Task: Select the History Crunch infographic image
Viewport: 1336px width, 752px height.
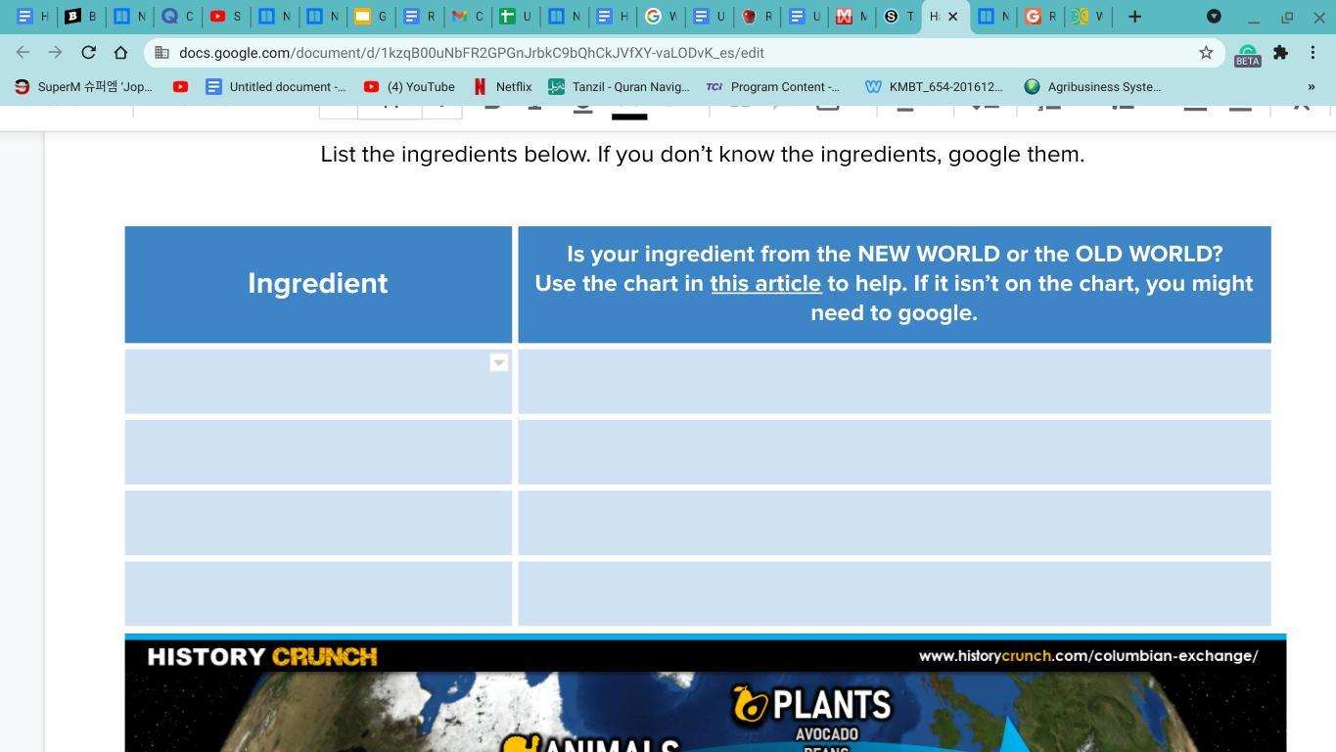Action: pos(706,693)
